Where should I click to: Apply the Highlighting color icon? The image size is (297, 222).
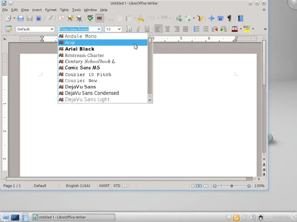pyautogui.click(x=247, y=29)
